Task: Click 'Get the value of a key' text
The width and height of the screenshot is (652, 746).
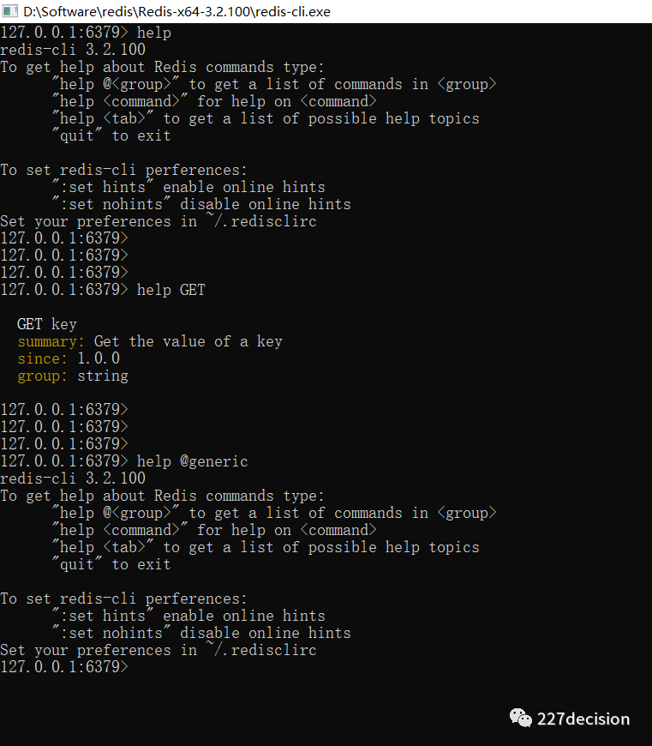Action: (188, 341)
